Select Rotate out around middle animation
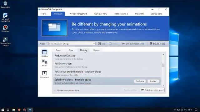Viewport: 200px width, 112px height. (x=107, y=73)
